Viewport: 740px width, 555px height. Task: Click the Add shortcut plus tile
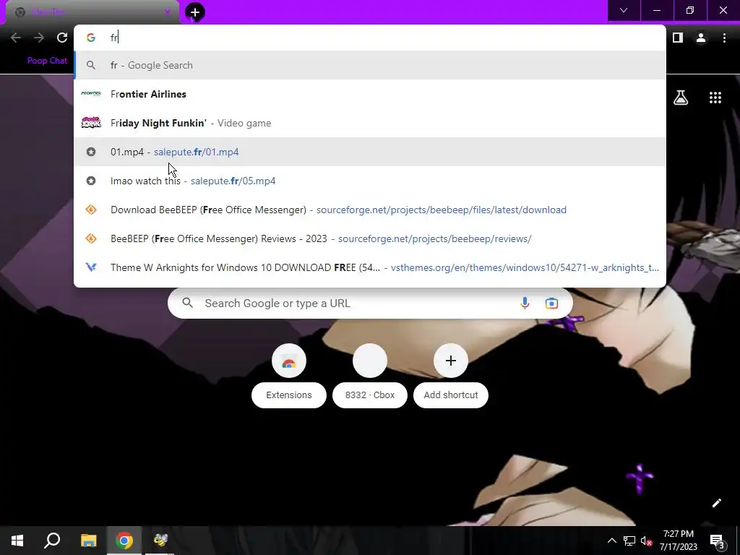[451, 361]
